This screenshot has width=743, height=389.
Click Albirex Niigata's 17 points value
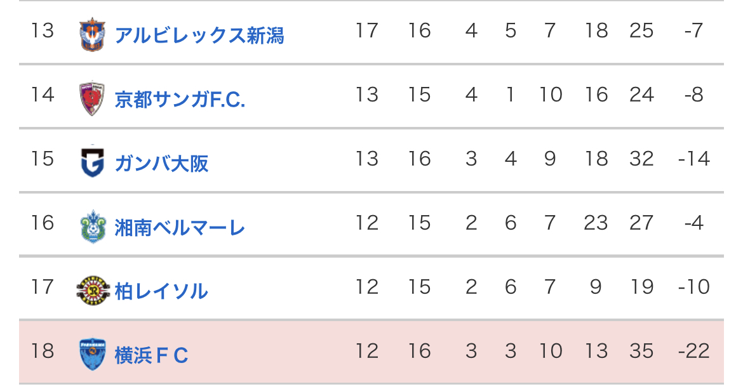(367, 30)
